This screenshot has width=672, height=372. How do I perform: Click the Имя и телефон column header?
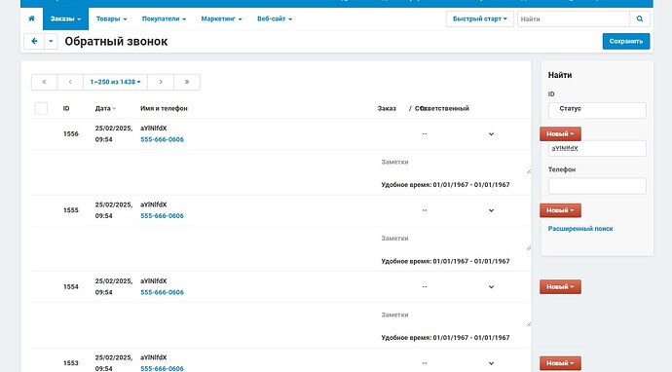pyautogui.click(x=164, y=108)
